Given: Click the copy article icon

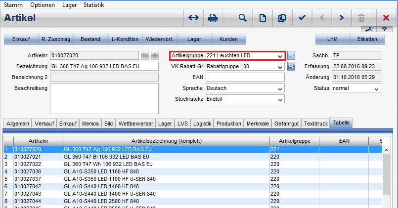Looking at the screenshot, I should coord(282,18).
